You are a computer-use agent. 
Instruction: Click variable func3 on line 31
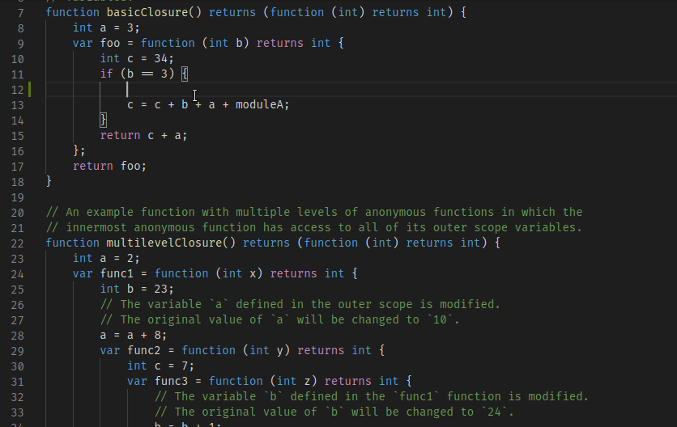(171, 381)
